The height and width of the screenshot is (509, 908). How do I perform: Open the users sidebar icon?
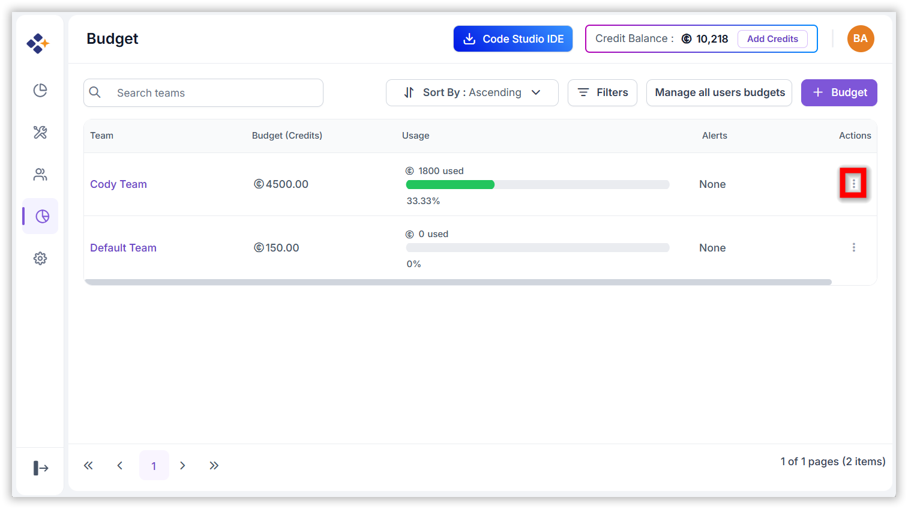tap(40, 174)
